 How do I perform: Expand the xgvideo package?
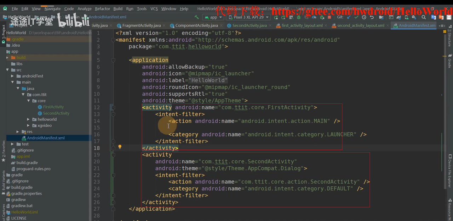(29, 125)
